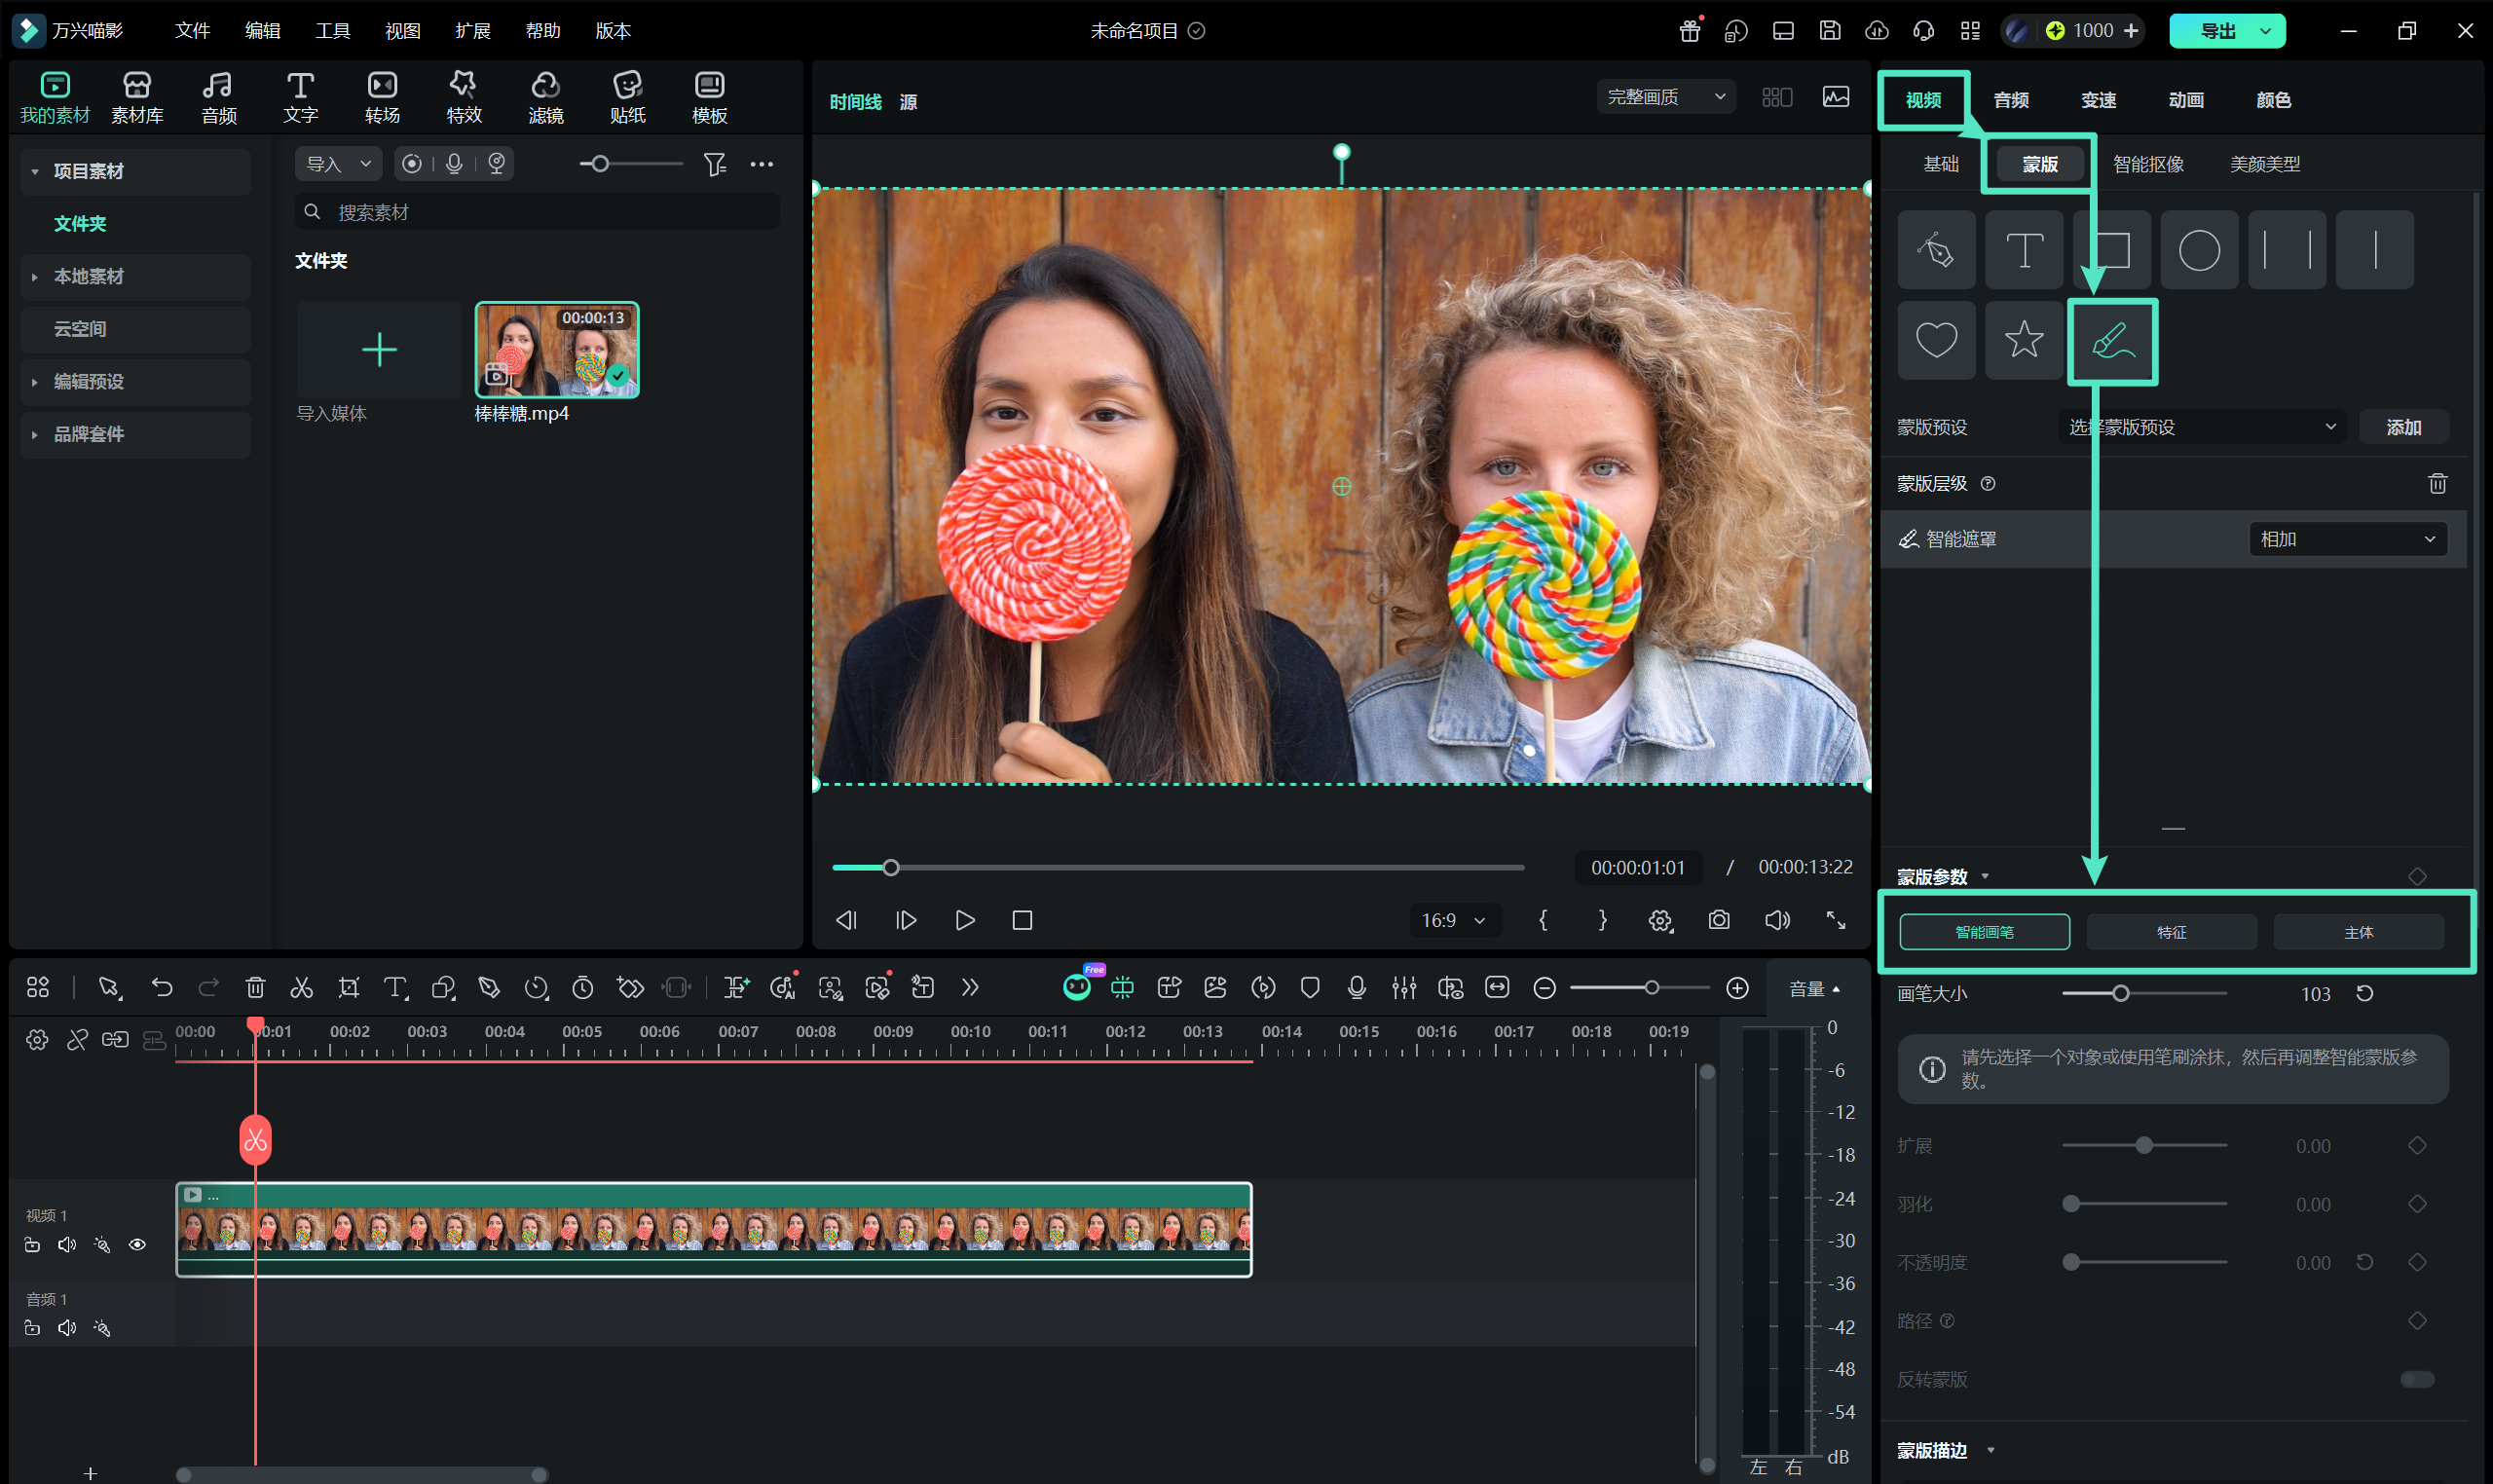Open the 贴纸 stickers panel

click(x=628, y=98)
